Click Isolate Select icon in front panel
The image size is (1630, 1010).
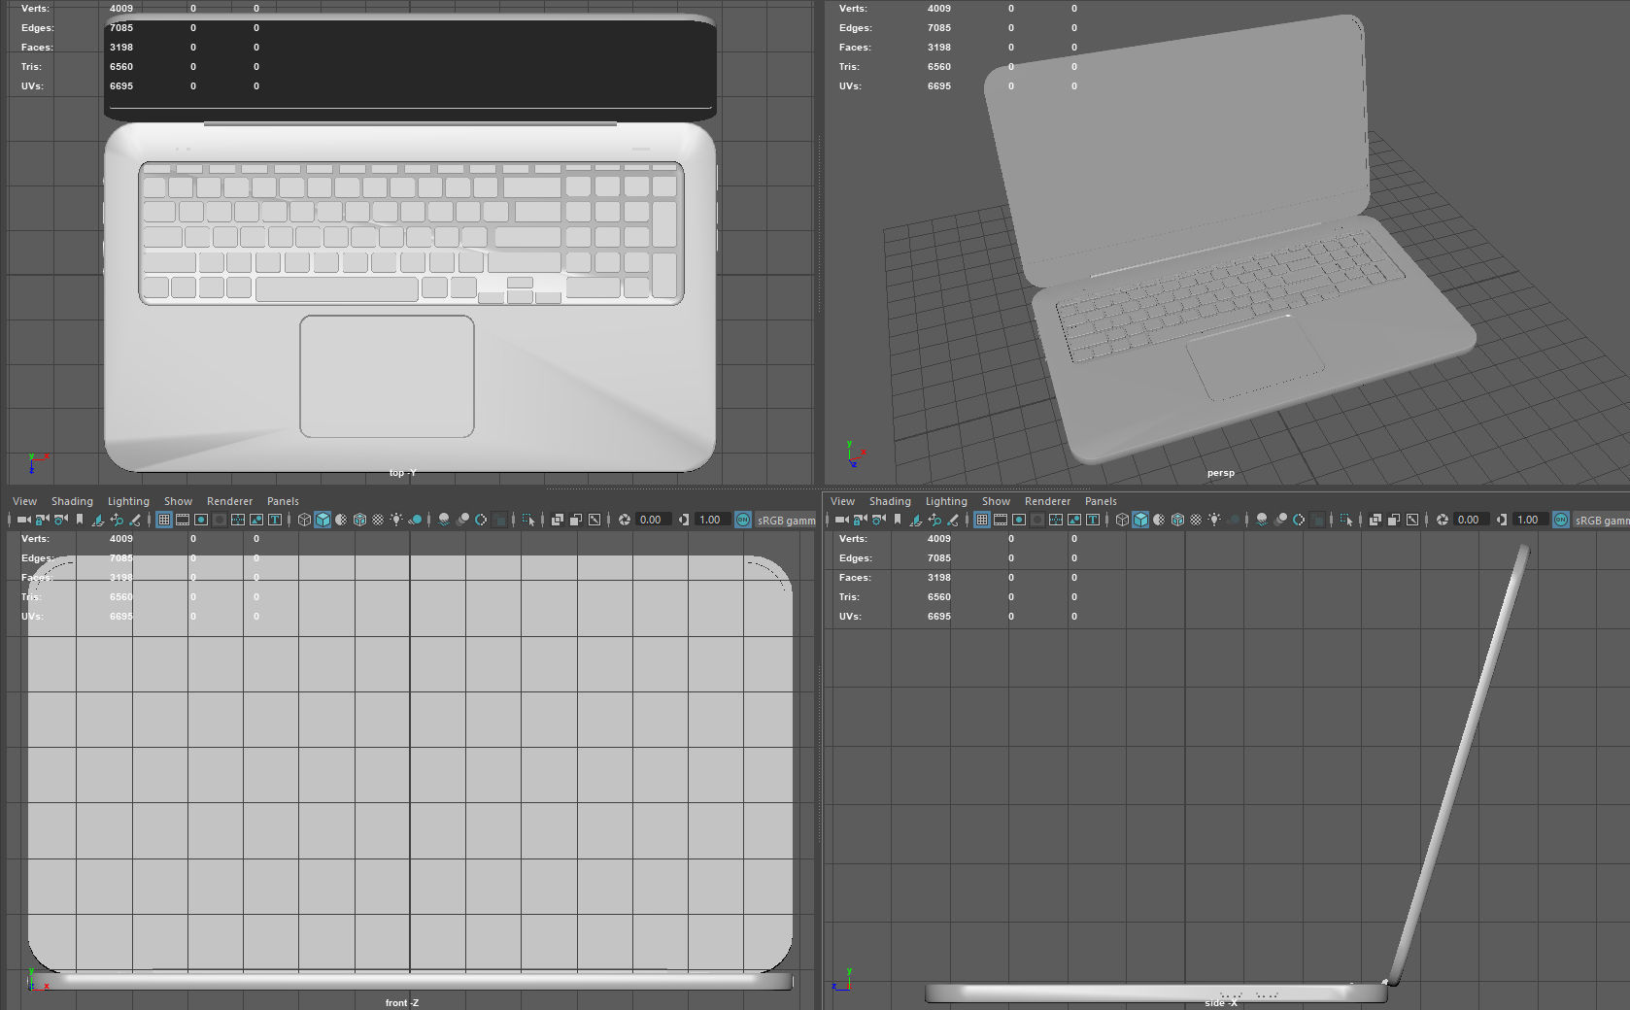[527, 520]
